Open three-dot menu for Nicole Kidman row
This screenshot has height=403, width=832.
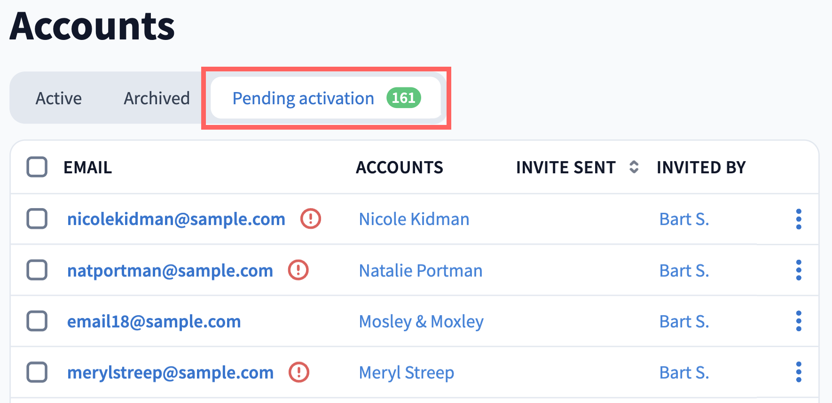point(799,219)
